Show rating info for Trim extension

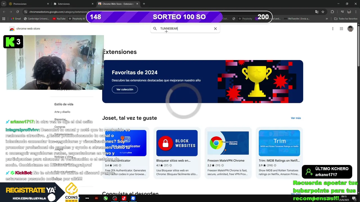[x=275, y=166]
